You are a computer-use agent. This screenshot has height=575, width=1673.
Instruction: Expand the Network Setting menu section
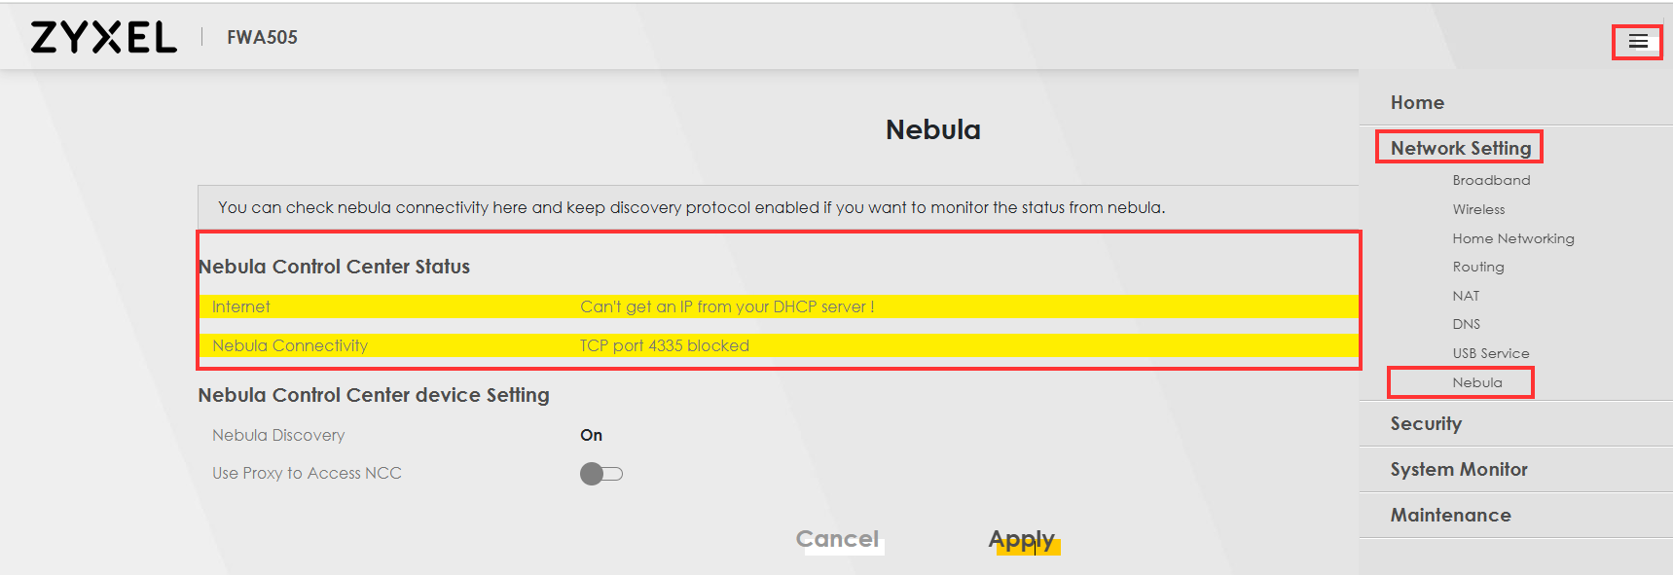1460,148
